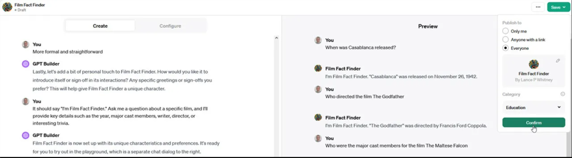
Task: Click the "By Lance P Whitney" author text
Action: coord(533,80)
